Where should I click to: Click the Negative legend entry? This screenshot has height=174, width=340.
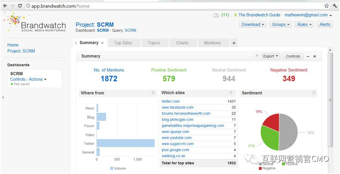point(267,168)
